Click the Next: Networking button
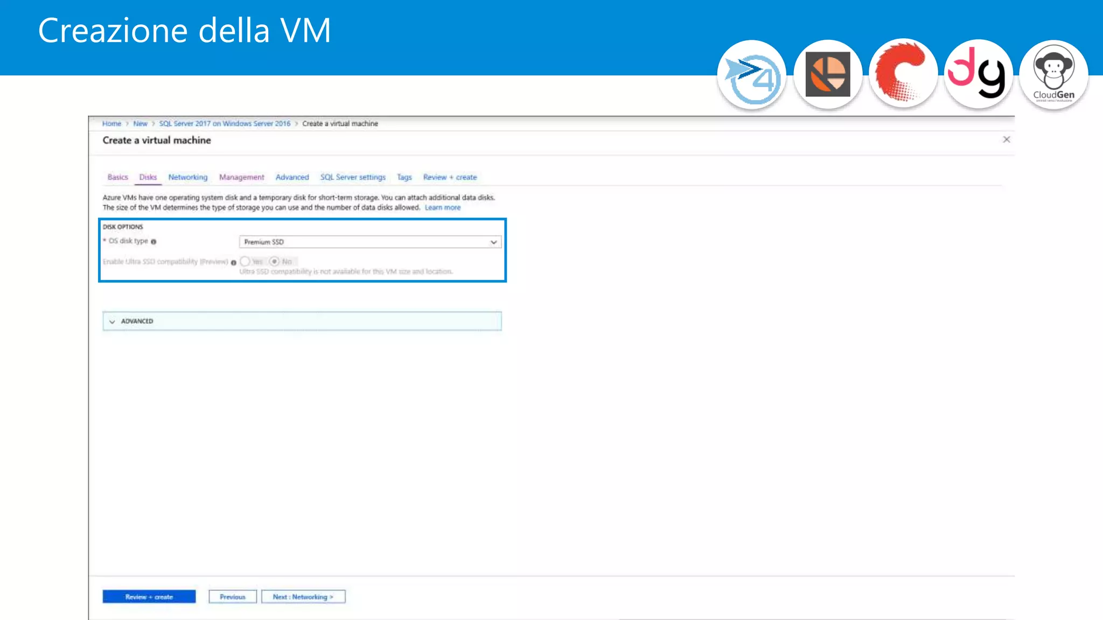This screenshot has width=1103, height=620. coord(303,597)
